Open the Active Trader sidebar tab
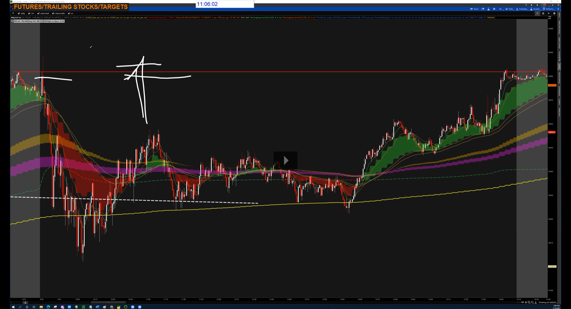Image resolution: width=571 pixels, height=309 pixels. (559, 43)
